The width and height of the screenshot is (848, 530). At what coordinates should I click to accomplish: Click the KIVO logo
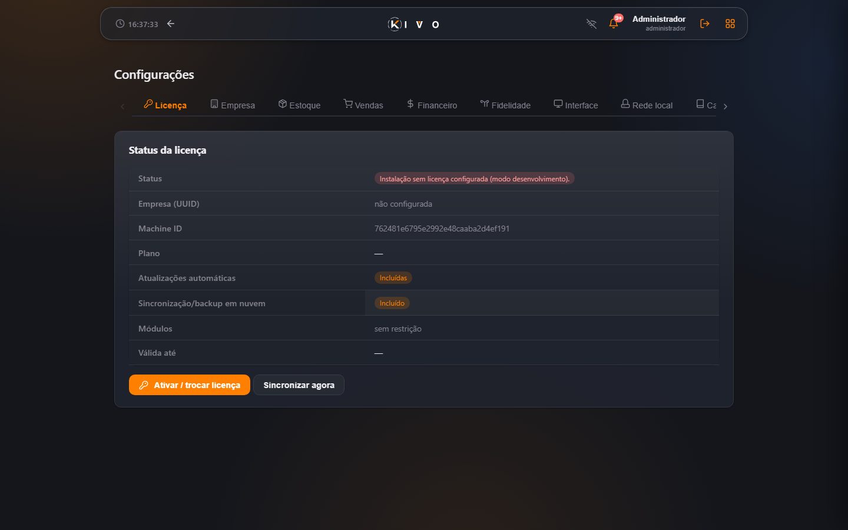(x=413, y=24)
